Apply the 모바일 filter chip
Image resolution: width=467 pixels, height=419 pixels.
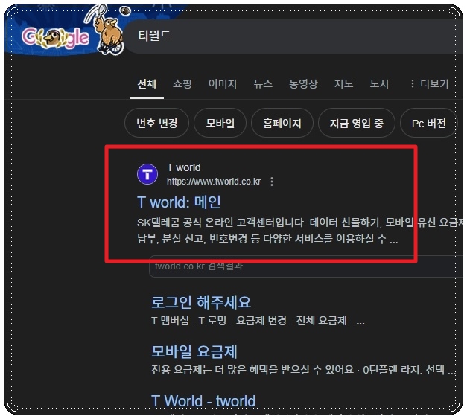pyautogui.click(x=220, y=123)
